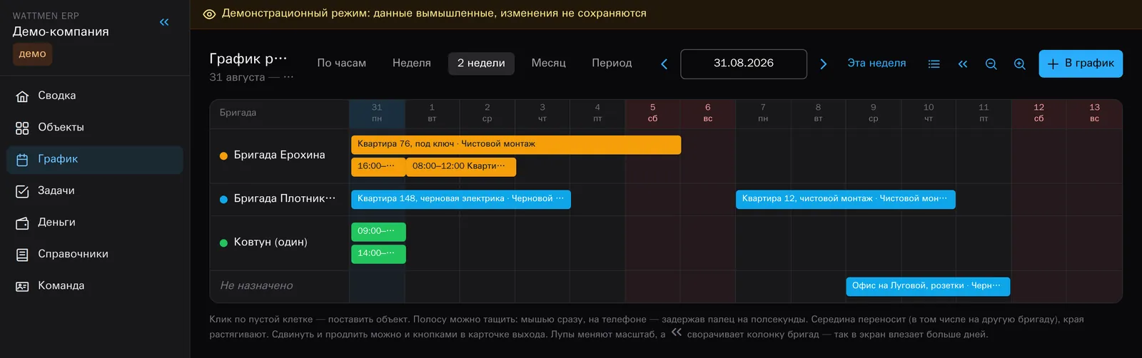1142x358 pixels.
Task: Open the Квартира 148, черновая электрика bar
Action: [x=461, y=200]
